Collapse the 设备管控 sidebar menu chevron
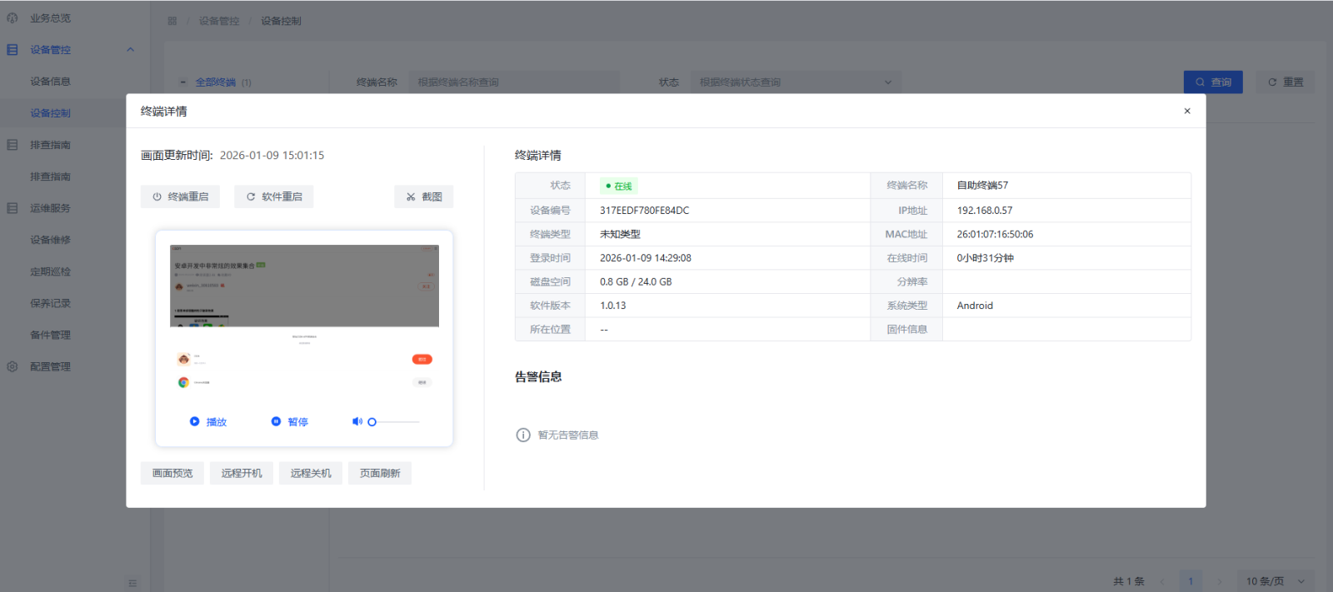The height and width of the screenshot is (592, 1333). (130, 50)
